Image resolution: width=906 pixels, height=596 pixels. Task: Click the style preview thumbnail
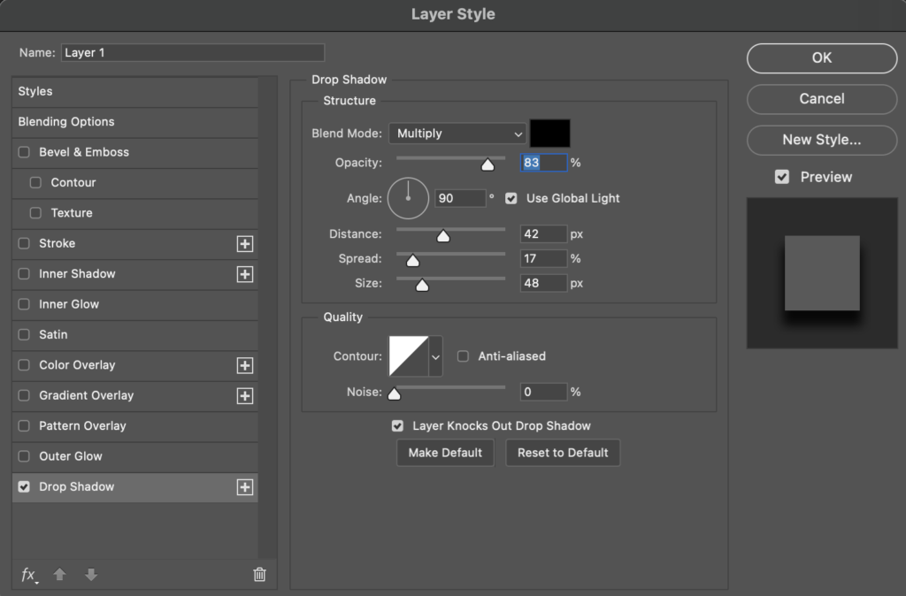(x=822, y=273)
